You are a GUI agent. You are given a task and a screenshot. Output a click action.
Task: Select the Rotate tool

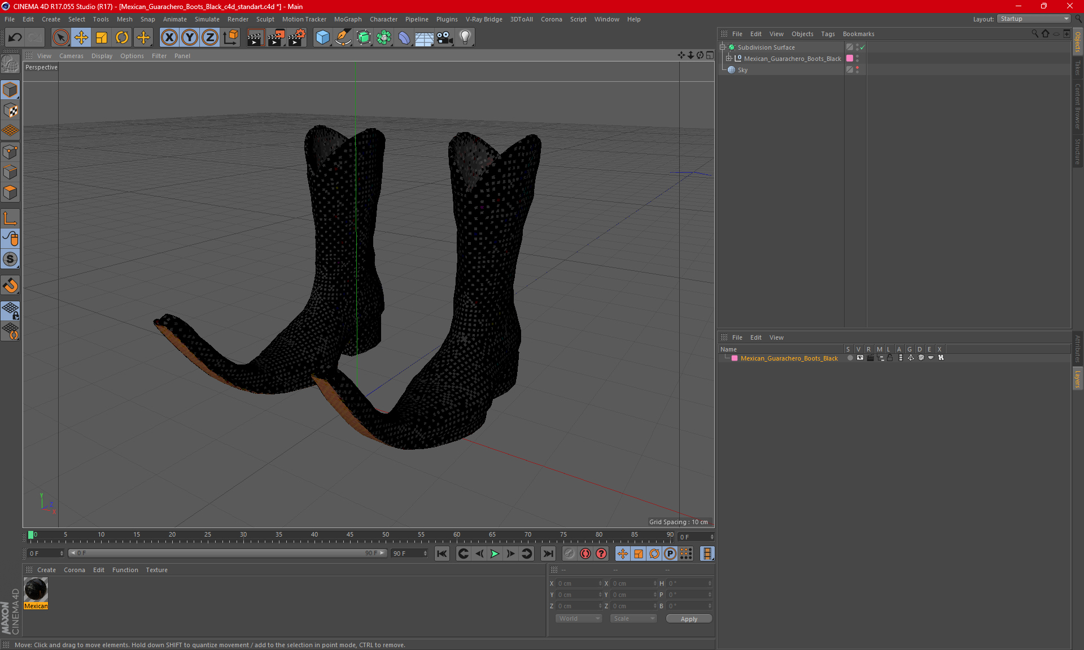point(122,38)
